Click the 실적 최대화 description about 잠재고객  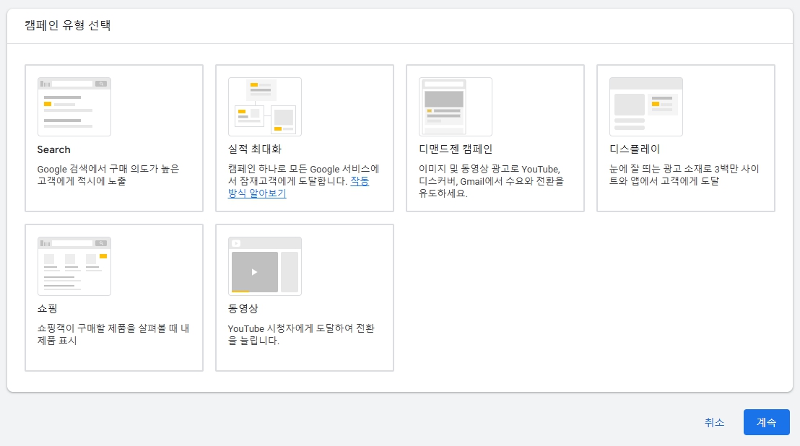tap(303, 181)
